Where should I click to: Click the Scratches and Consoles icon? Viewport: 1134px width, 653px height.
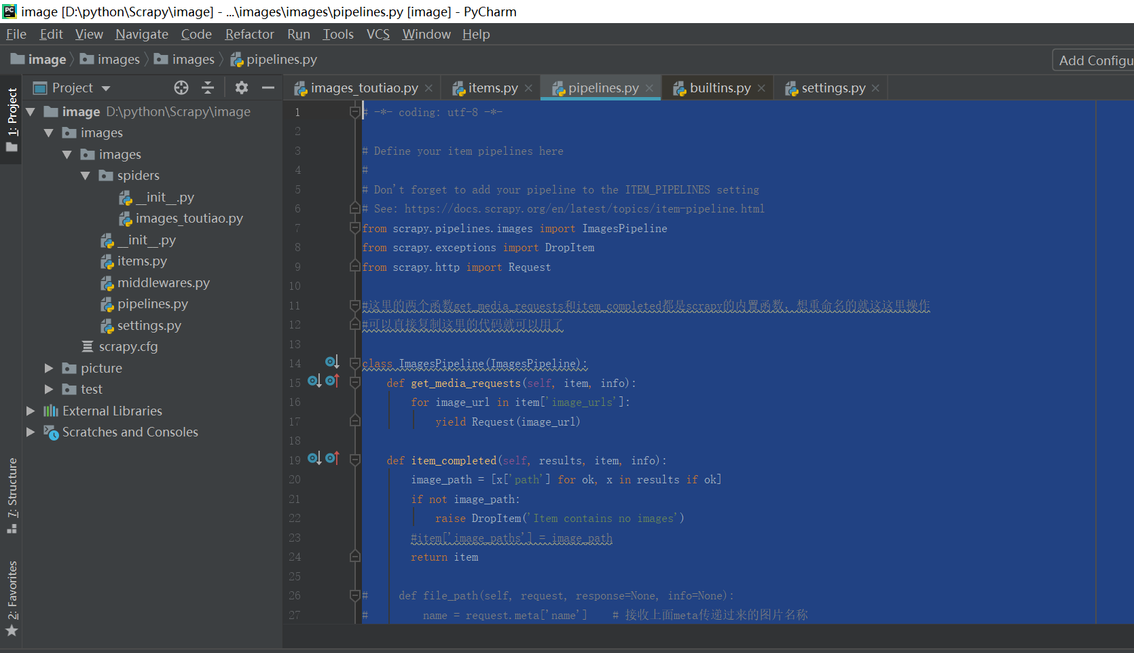52,432
